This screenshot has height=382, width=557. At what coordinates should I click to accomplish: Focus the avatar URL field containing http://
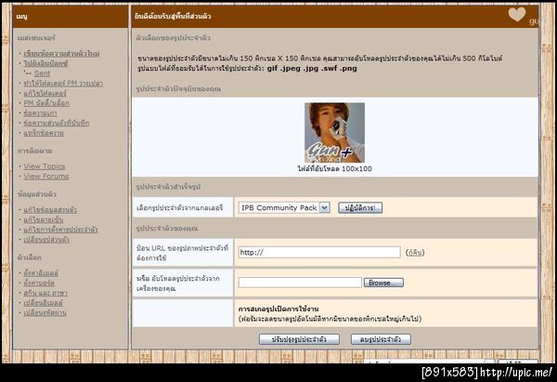tap(319, 252)
